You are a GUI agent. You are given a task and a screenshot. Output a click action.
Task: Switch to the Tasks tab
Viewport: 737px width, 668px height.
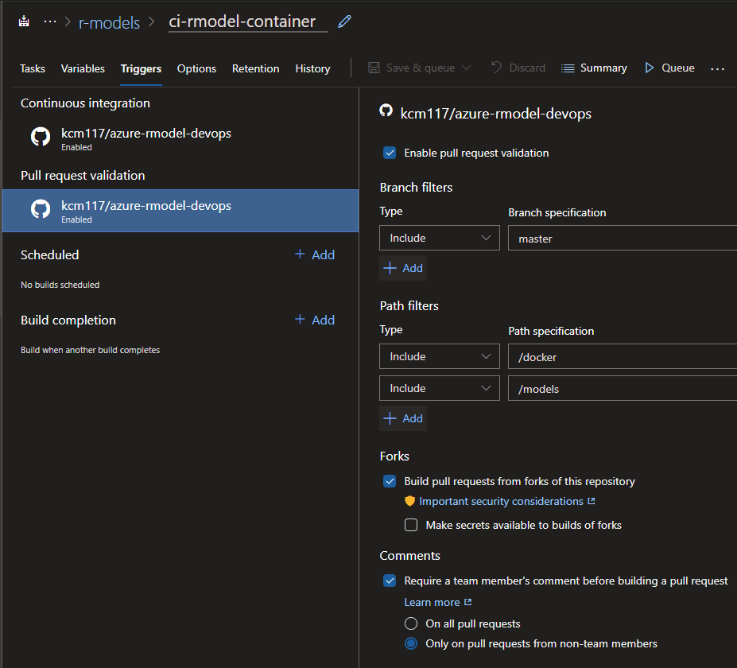[x=33, y=68]
